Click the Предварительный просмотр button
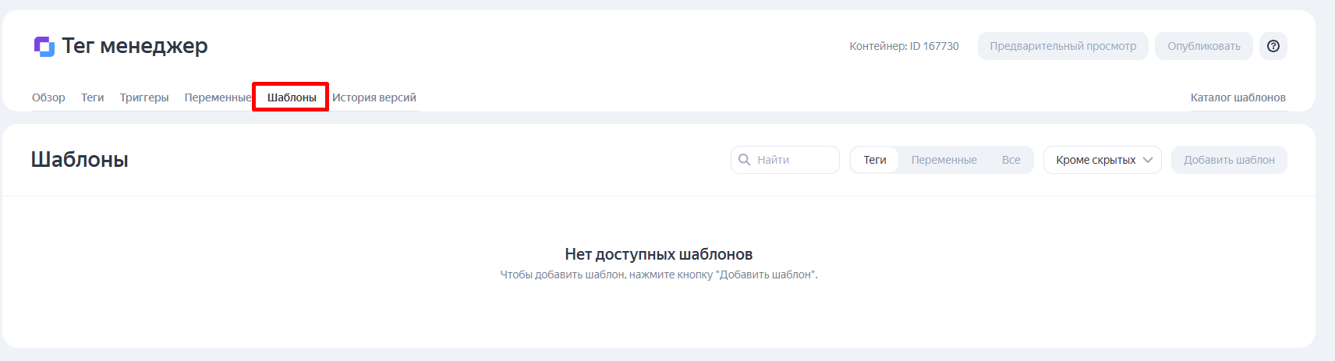This screenshot has height=361, width=1335. pyautogui.click(x=1063, y=46)
